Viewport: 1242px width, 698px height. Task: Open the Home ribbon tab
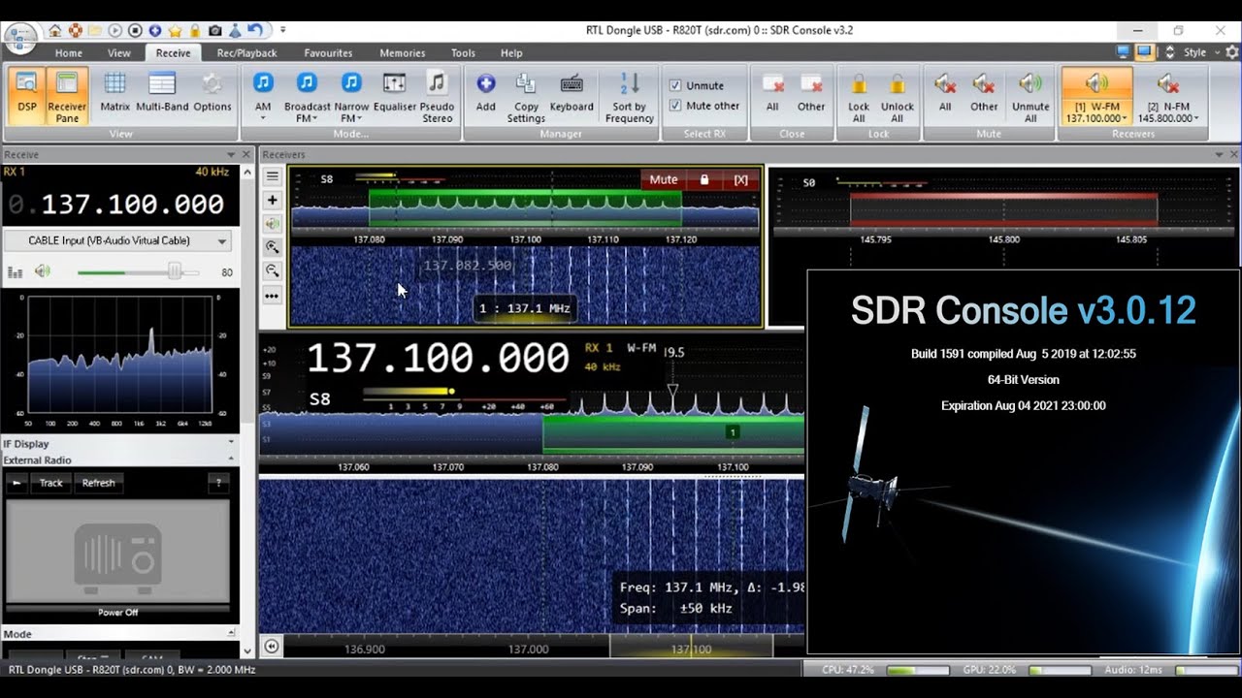[68, 52]
